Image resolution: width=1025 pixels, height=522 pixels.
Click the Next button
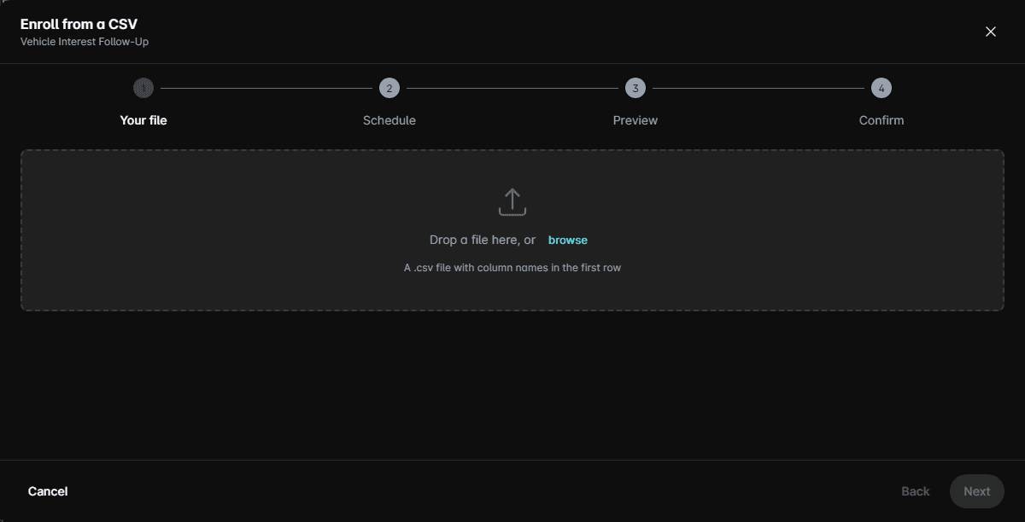pyautogui.click(x=977, y=491)
